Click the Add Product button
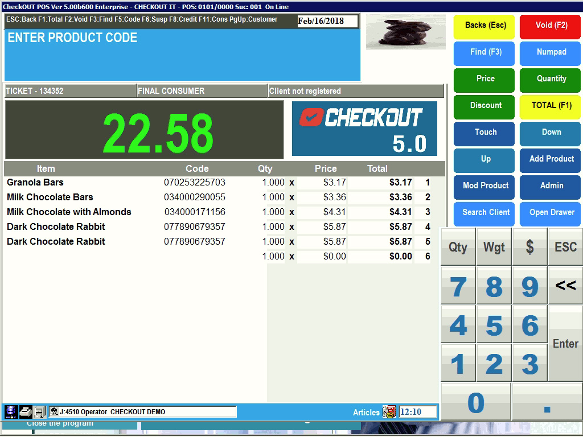The image size is (583, 437). tap(551, 159)
